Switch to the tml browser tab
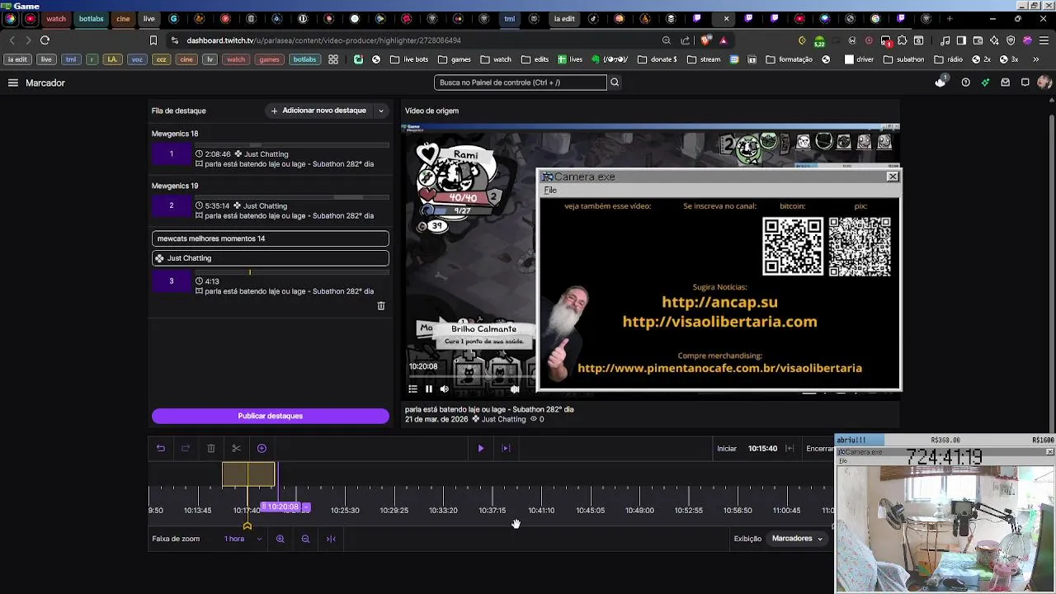This screenshot has height=594, width=1056. [x=509, y=18]
